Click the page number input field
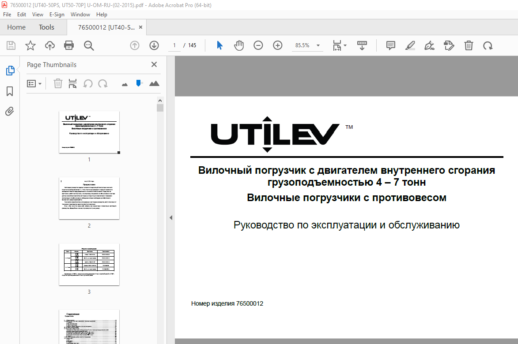The width and height of the screenshot is (518, 344). click(174, 45)
